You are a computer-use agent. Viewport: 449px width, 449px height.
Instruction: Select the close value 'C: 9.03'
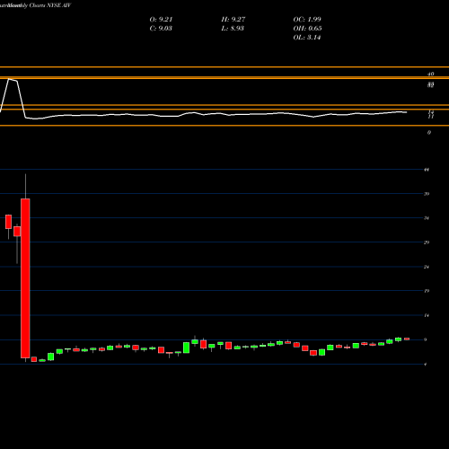pos(161,29)
